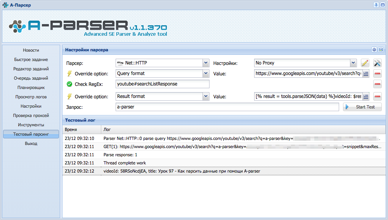The width and height of the screenshot is (388, 220).
Task: Go to Проверка проксей
Action: (31, 115)
